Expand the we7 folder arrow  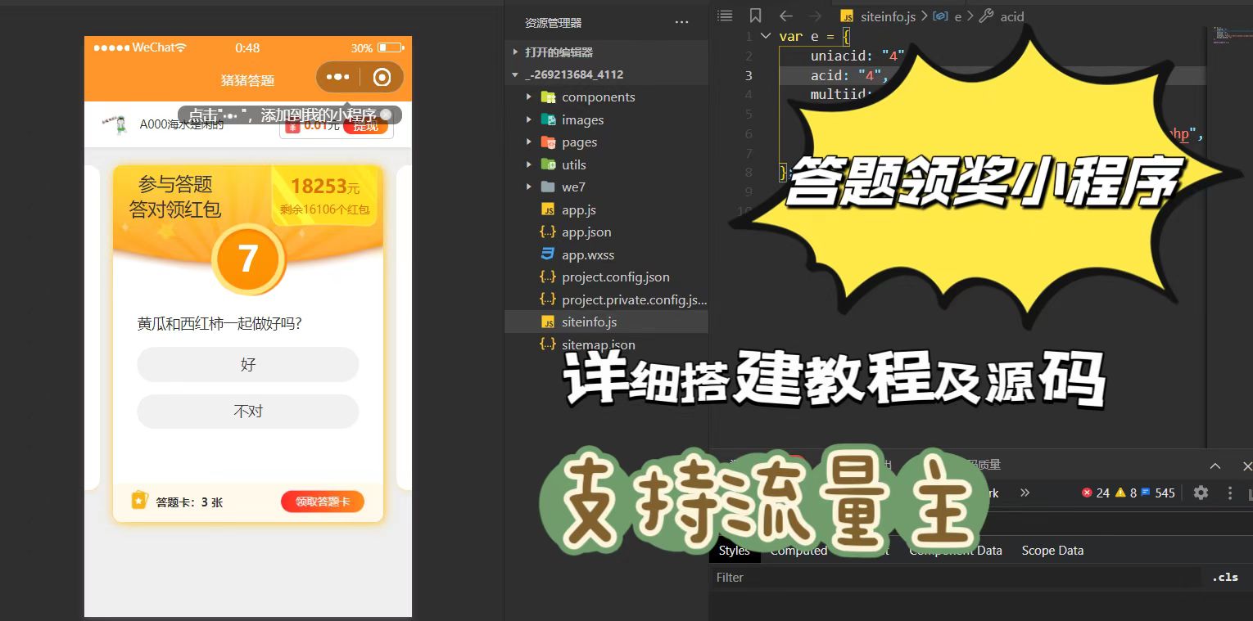pos(529,187)
